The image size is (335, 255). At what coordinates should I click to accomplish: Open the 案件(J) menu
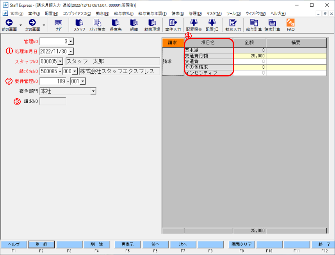(x=34, y=13)
